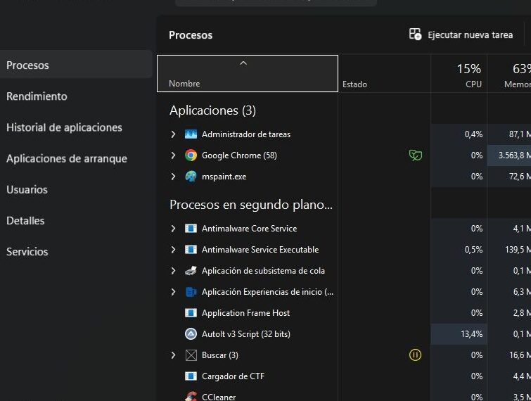Select the Antimalware Core Service name
Viewport: 531px width, 401px height.
(x=249, y=228)
